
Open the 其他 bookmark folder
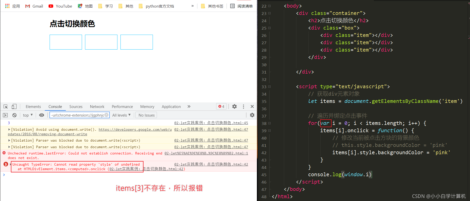pos(126,6)
